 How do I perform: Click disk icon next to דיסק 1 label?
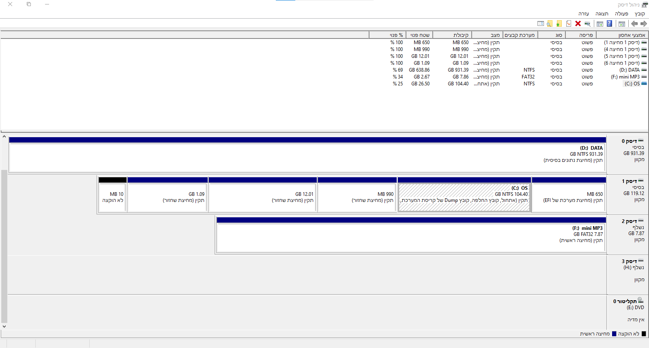pos(641,181)
